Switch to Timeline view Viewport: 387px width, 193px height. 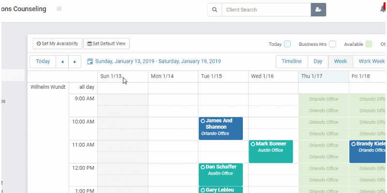tap(292, 62)
